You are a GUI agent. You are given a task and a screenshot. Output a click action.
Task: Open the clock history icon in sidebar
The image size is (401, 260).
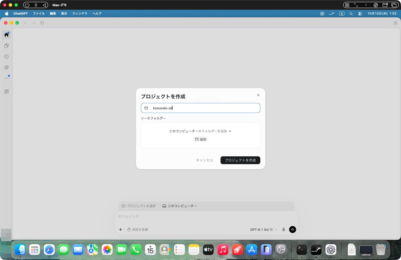[7, 56]
